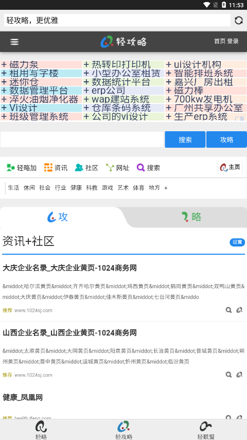The image size is (247, 440).
Task: Open ad link 仓库条码系统
Action: [123, 108]
